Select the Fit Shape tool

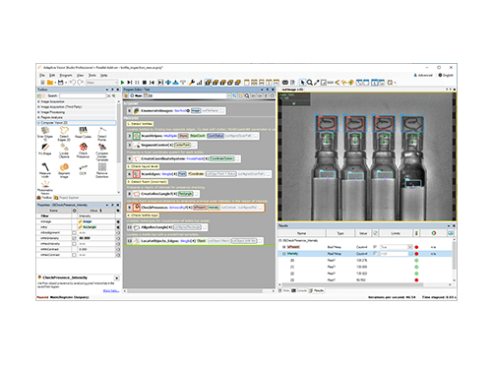(45, 150)
